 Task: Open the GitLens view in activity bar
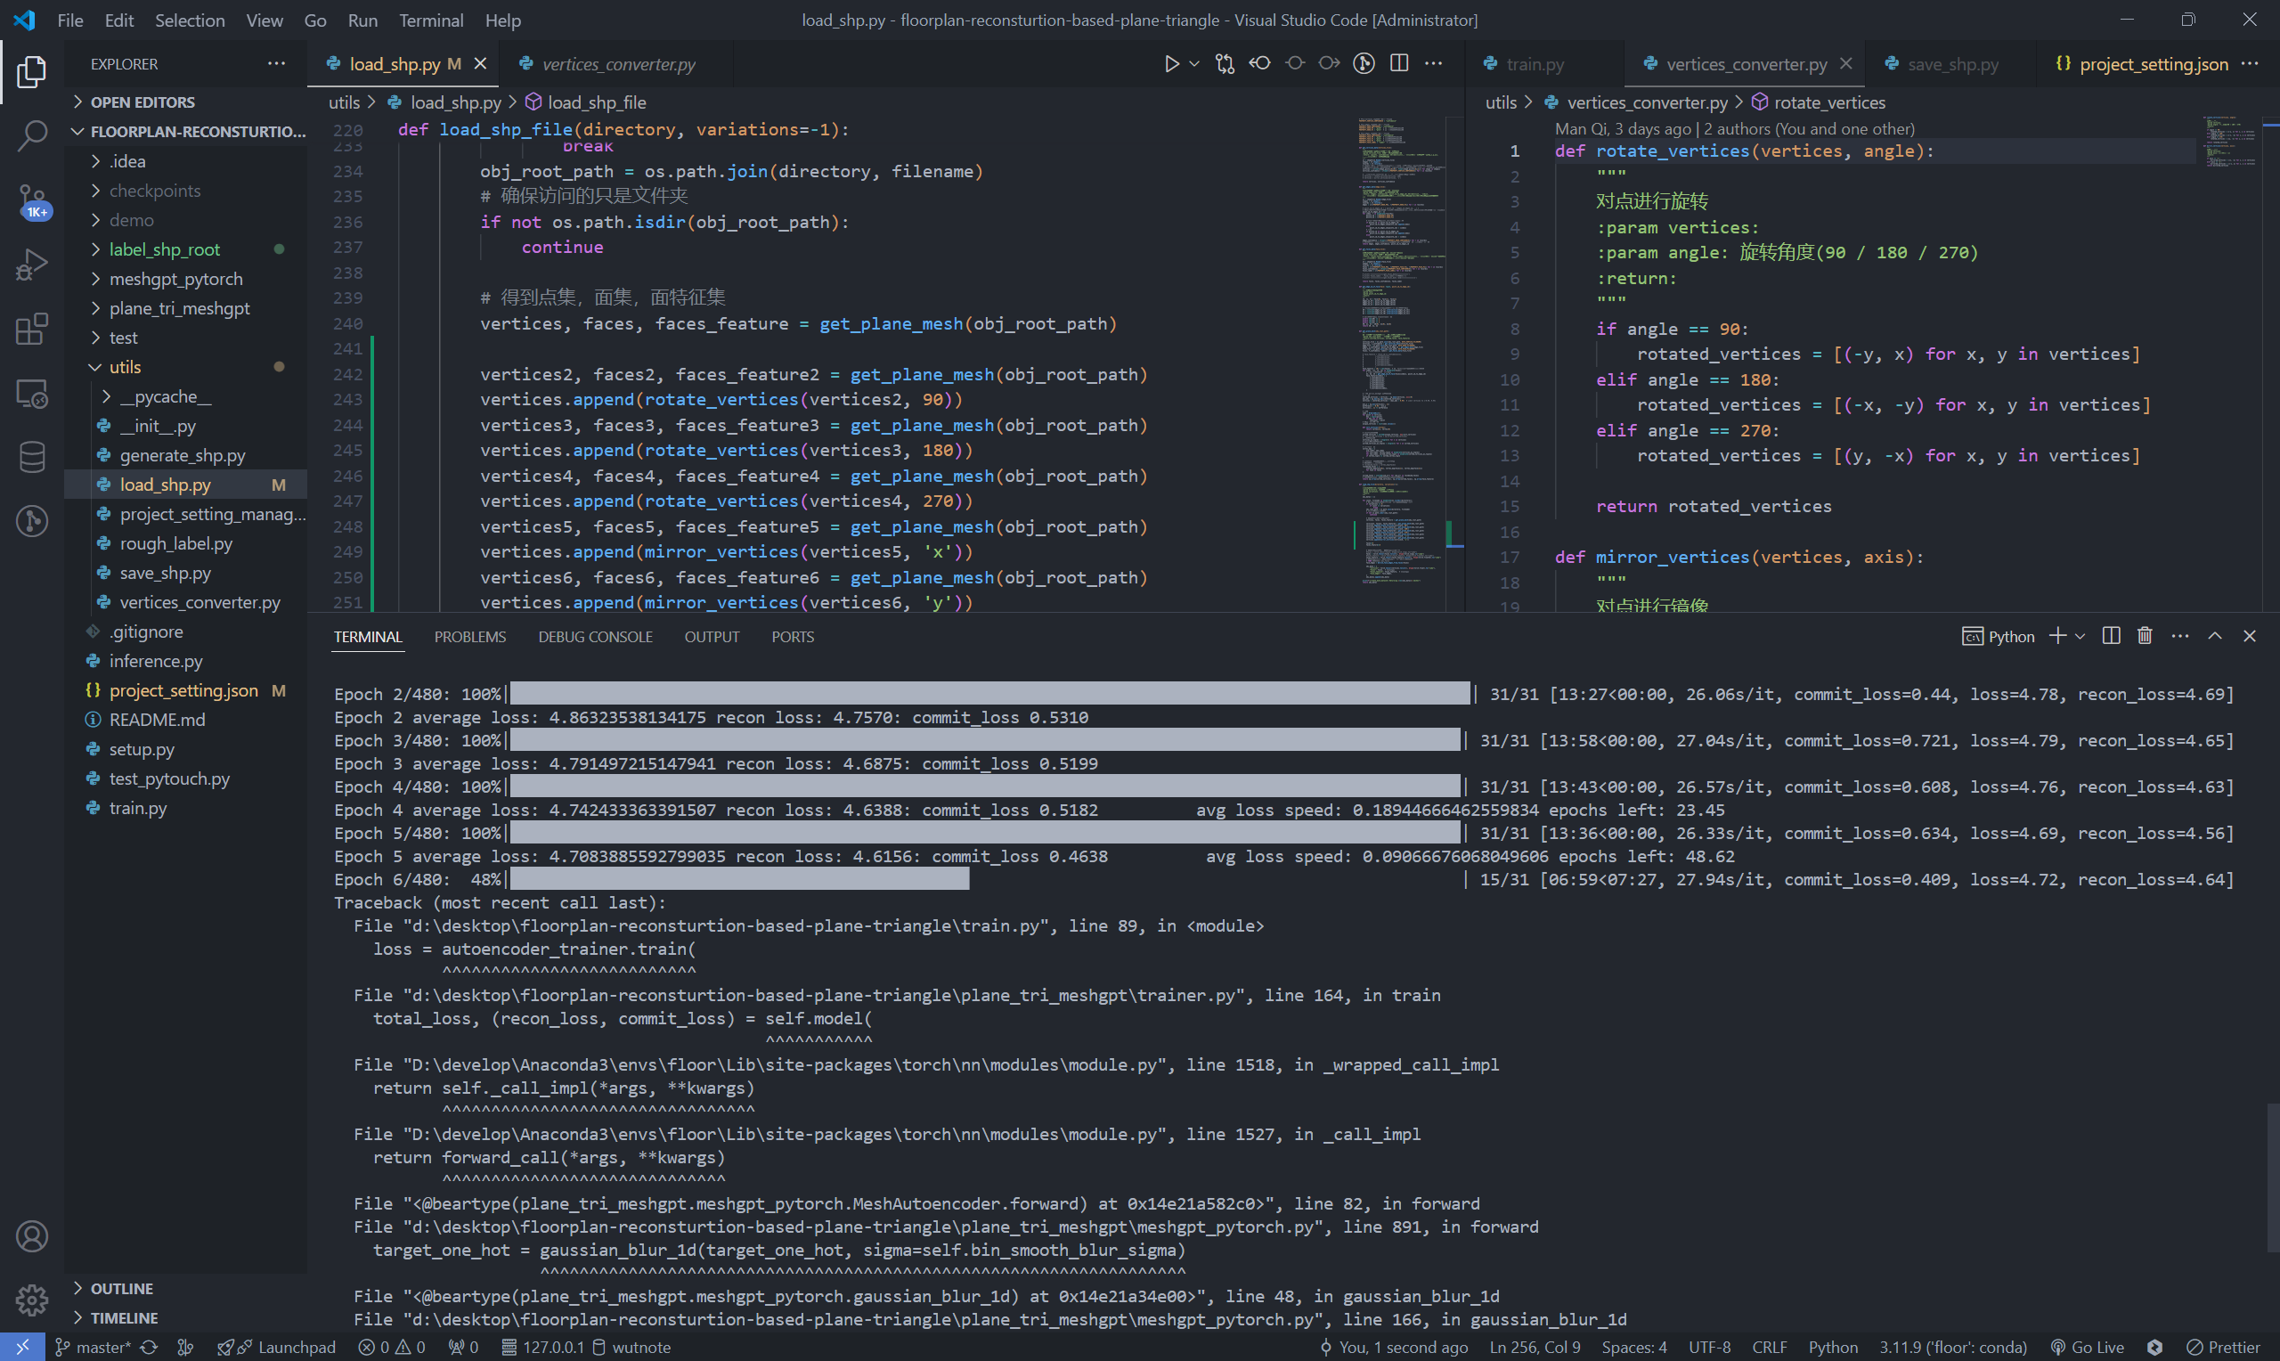point(32,521)
